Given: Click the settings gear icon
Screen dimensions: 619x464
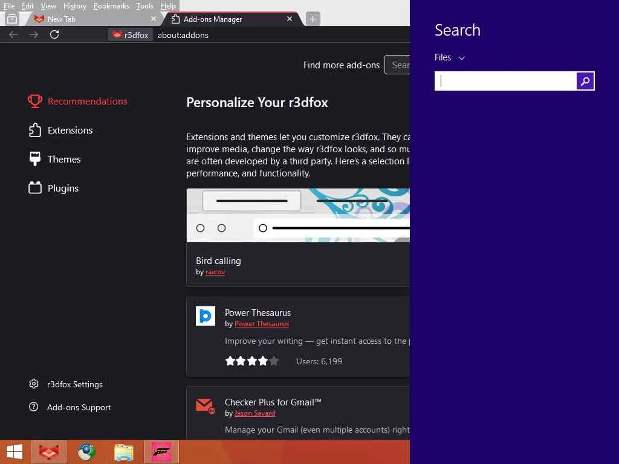Looking at the screenshot, I should click(34, 384).
